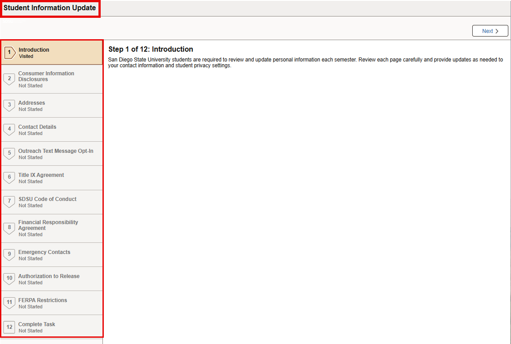
Task: Click the step 1 Introduction number badge
Action: click(x=9, y=52)
